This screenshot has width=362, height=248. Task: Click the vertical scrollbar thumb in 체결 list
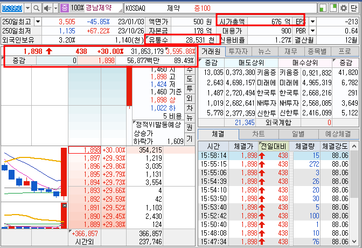click(354, 175)
